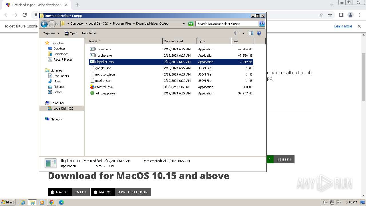Image resolution: width=366 pixels, height=206 pixels.
Task: Click 3/5/2024 5:46 PM date cell
Action: click(x=176, y=87)
